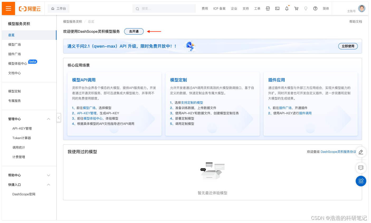Click the 插件应用 card title

(x=277, y=80)
